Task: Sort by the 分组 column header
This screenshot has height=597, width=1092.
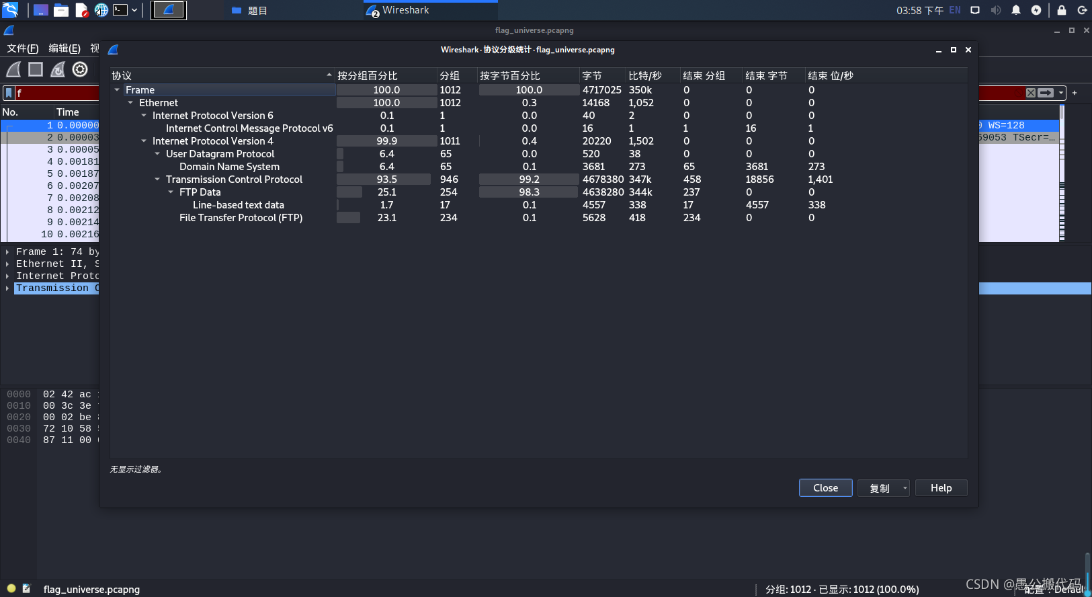Action: click(457, 76)
